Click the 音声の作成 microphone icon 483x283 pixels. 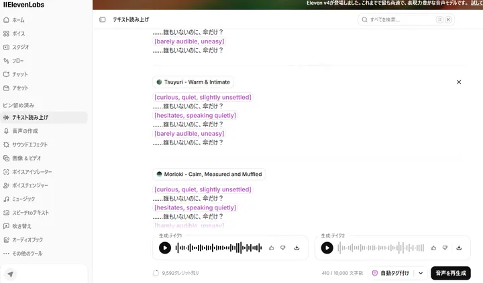coord(6,131)
